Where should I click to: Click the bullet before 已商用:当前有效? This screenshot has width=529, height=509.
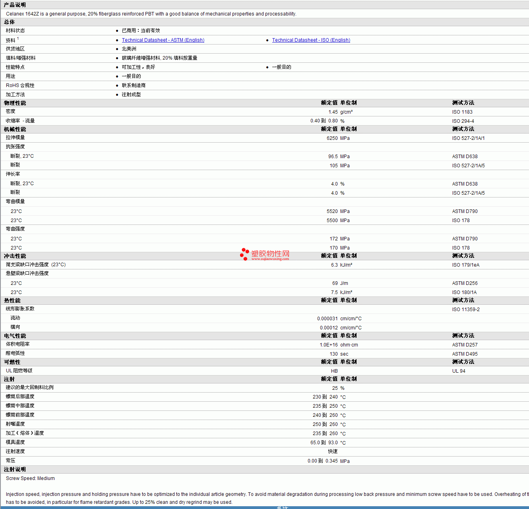(117, 31)
